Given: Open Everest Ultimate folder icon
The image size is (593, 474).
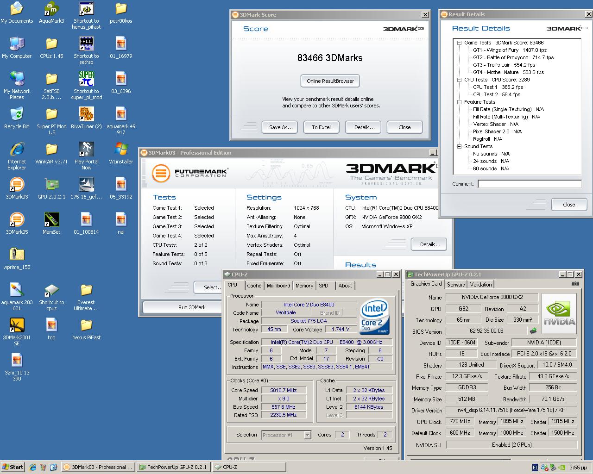Looking at the screenshot, I should [x=86, y=297].
